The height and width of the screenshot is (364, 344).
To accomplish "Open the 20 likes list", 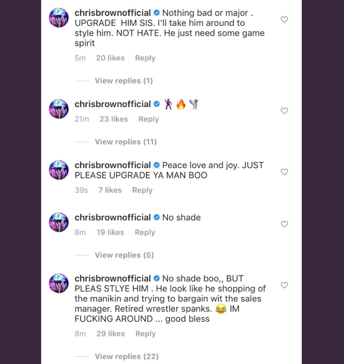I will (110, 58).
